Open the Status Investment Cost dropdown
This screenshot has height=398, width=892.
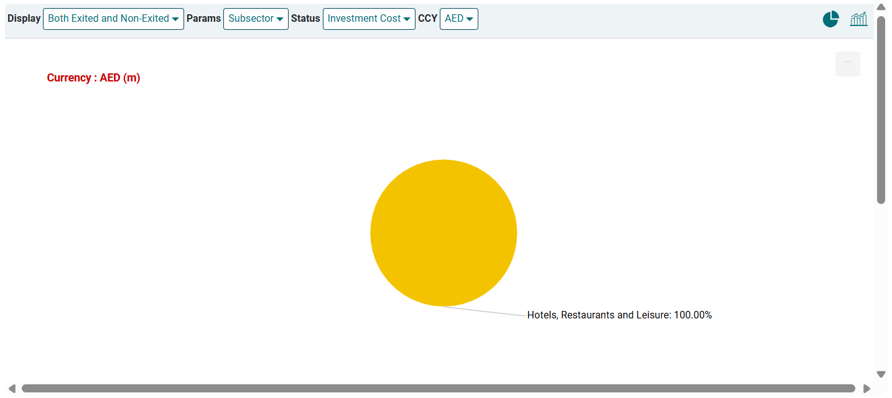tap(369, 19)
